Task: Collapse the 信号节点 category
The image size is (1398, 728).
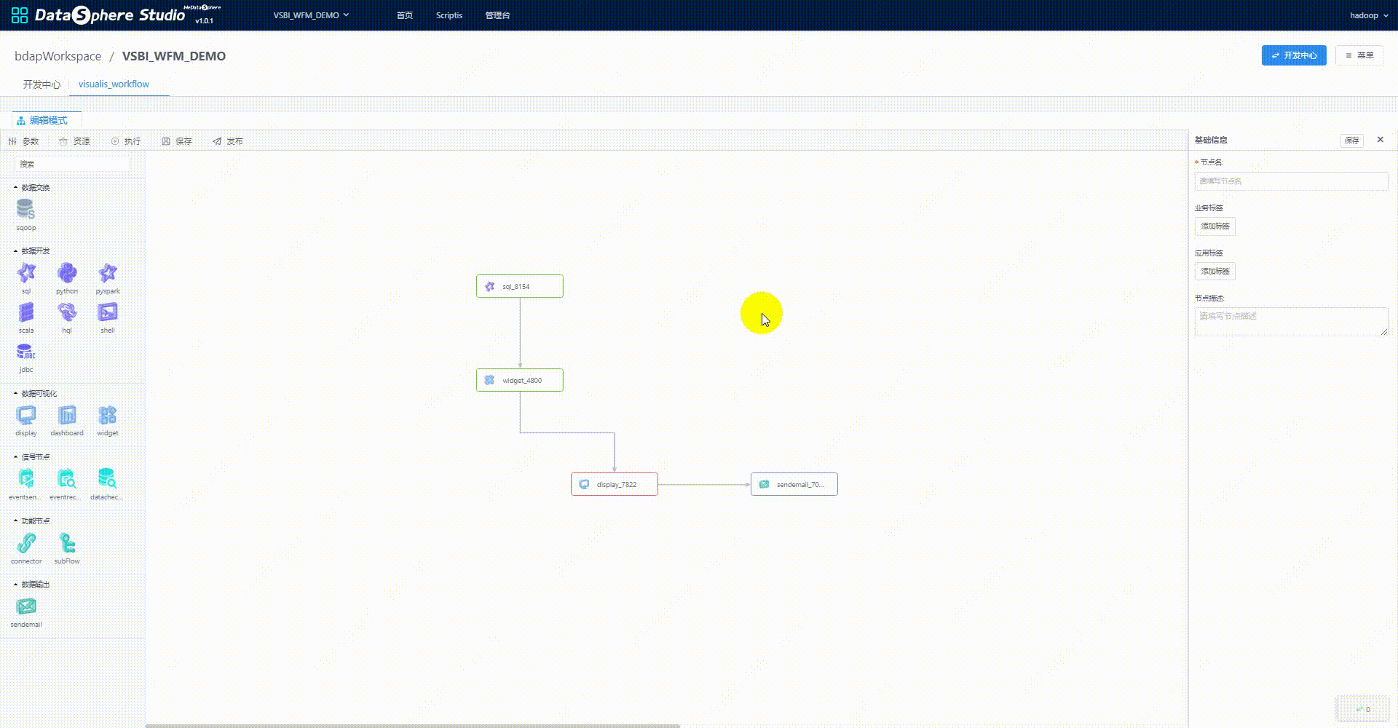Action: point(32,457)
